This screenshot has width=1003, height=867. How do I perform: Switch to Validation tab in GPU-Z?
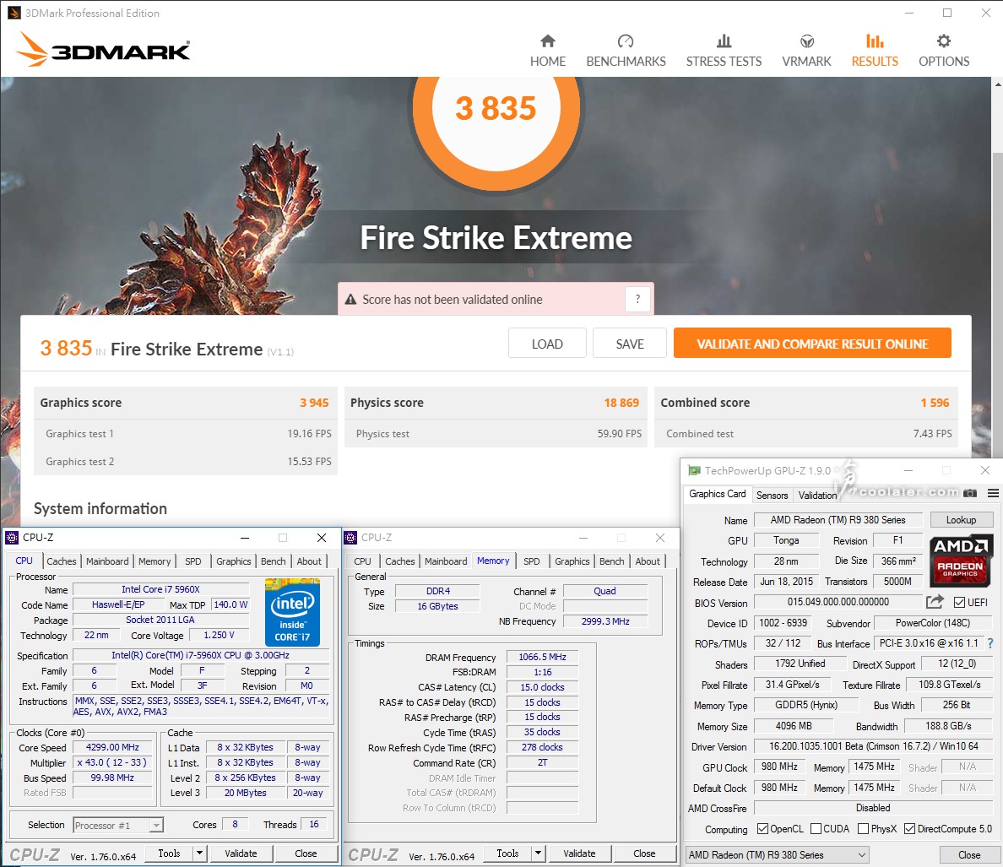(x=817, y=495)
